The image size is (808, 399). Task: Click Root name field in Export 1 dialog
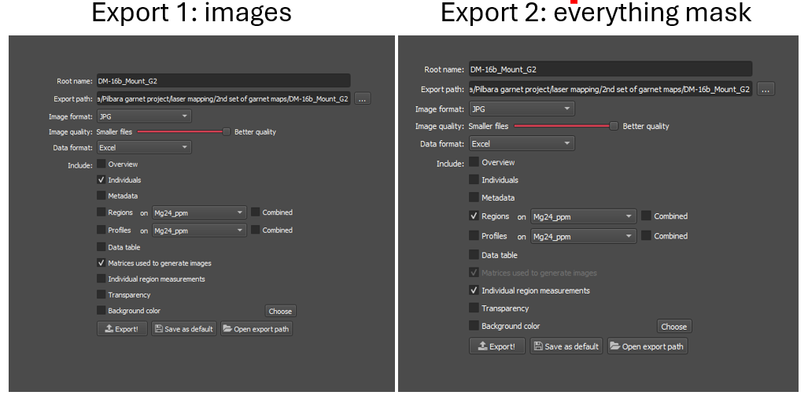click(x=223, y=80)
